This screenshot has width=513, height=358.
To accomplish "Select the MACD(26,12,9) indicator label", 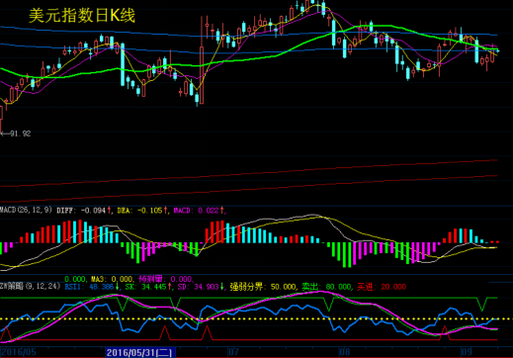I will point(26,210).
